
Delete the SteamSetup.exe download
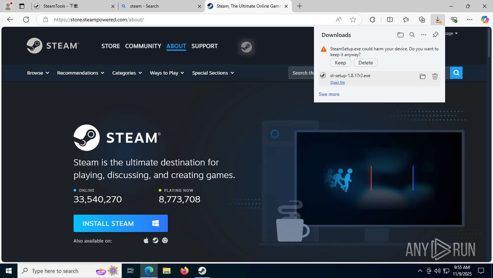(x=366, y=63)
